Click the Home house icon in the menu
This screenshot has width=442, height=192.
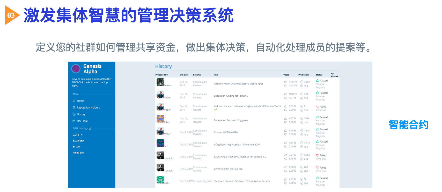click(x=74, y=101)
